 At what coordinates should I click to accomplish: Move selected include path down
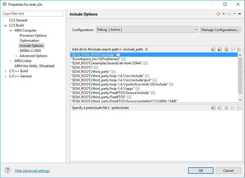tap(239, 49)
